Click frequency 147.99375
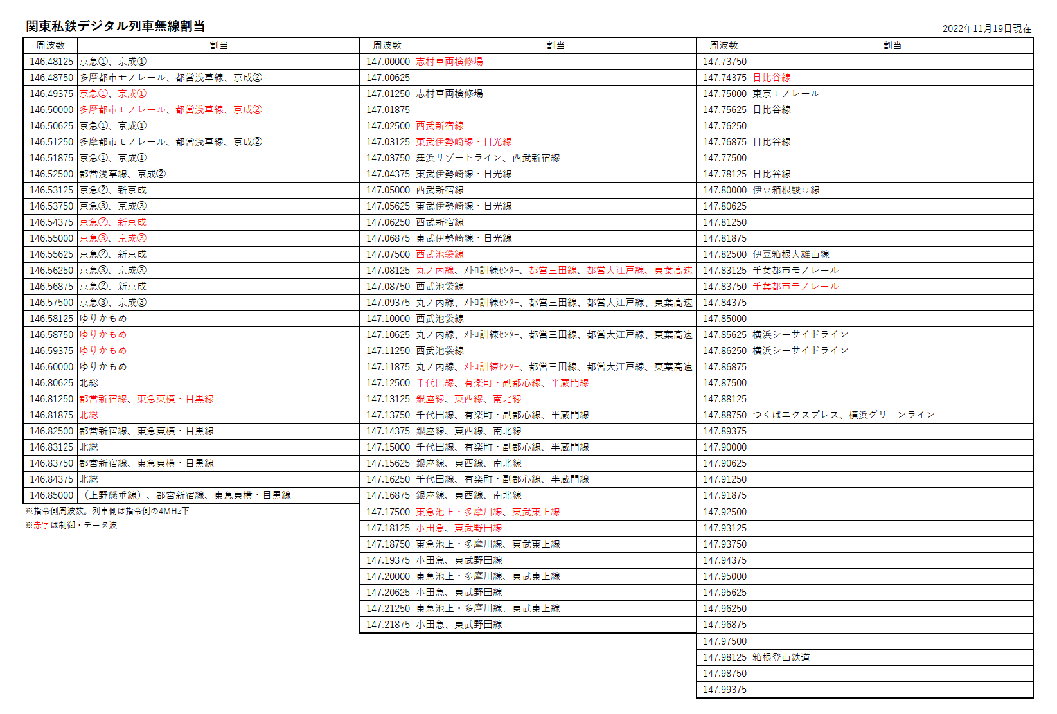This screenshot has height=714, width=1057. click(725, 690)
